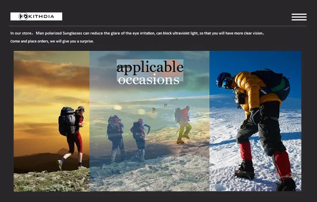
Task: Click the 'occasions' heading text
Action: (x=149, y=80)
